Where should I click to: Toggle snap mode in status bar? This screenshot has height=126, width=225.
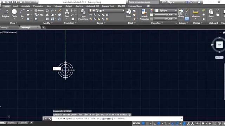pyautogui.click(x=147, y=123)
